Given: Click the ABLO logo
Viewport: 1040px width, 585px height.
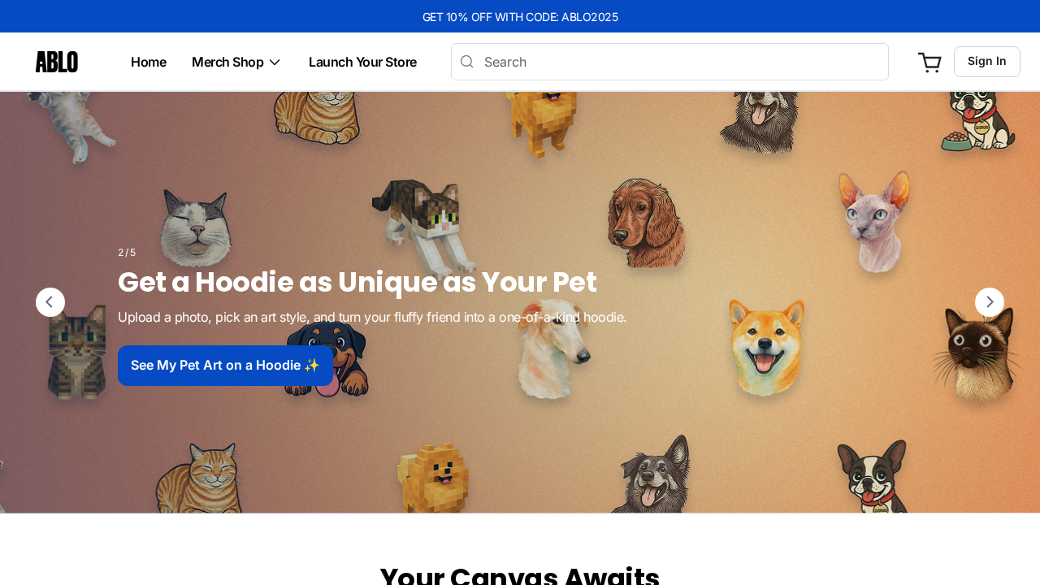Looking at the screenshot, I should click(57, 62).
